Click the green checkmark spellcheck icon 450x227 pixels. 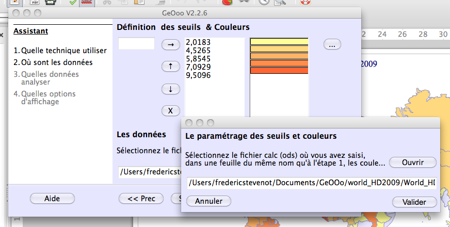coord(73,2)
